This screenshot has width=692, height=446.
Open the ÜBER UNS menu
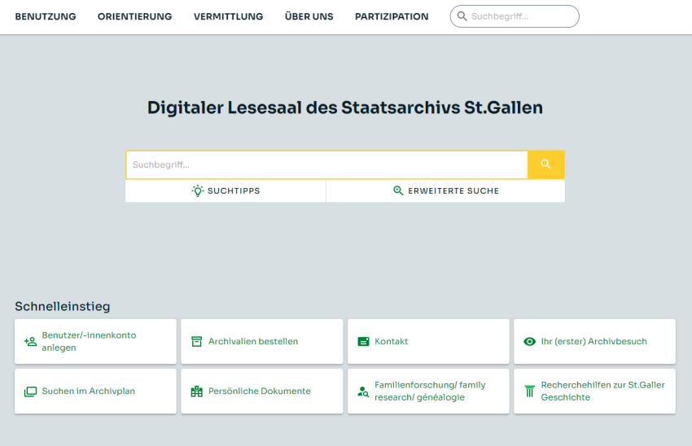pyautogui.click(x=309, y=17)
